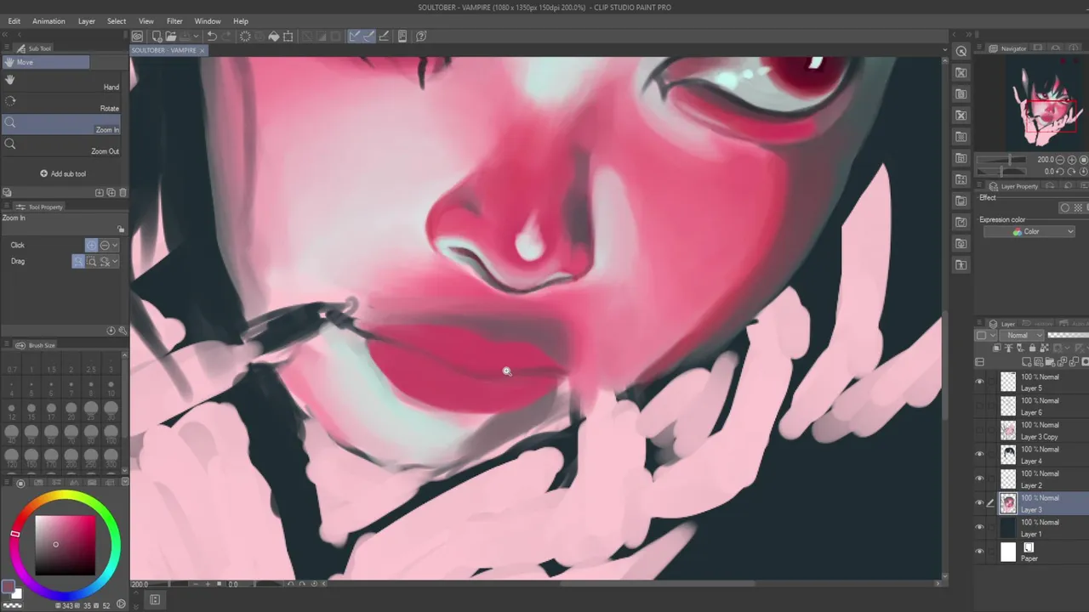Image resolution: width=1089 pixels, height=612 pixels.
Task: Click the Quick Access search icon in right dock
Action: coord(961,51)
